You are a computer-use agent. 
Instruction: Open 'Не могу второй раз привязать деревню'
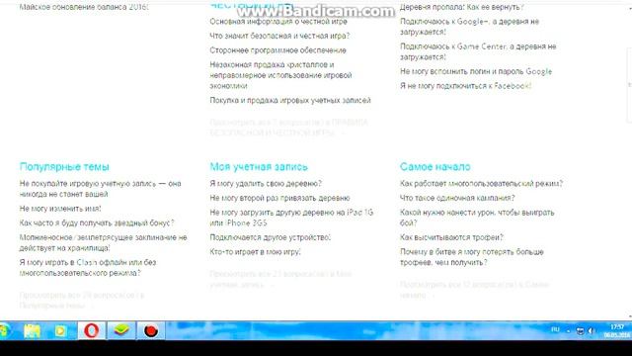(279, 198)
